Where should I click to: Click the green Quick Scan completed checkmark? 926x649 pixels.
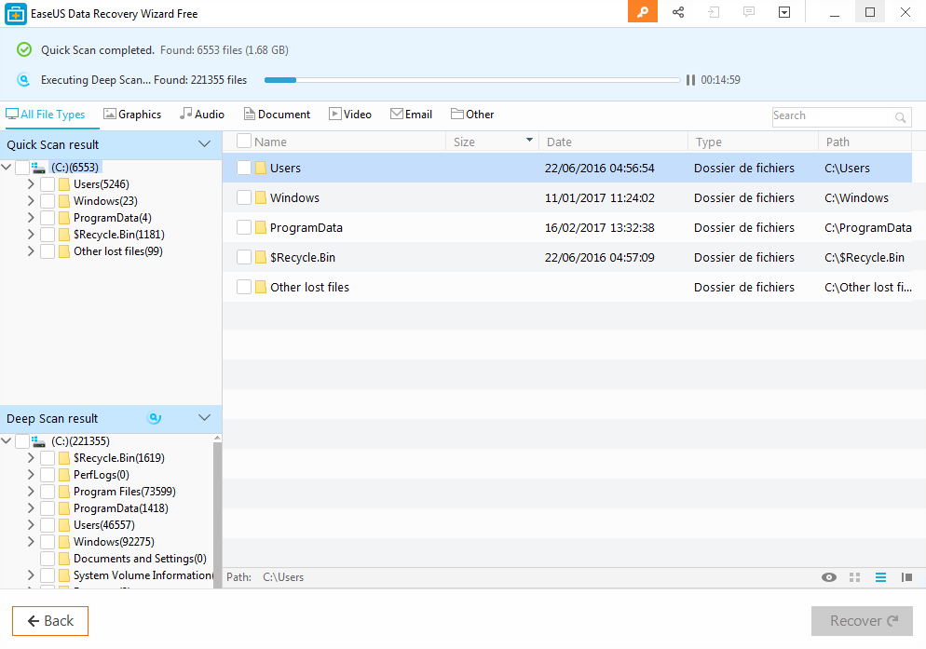point(24,49)
